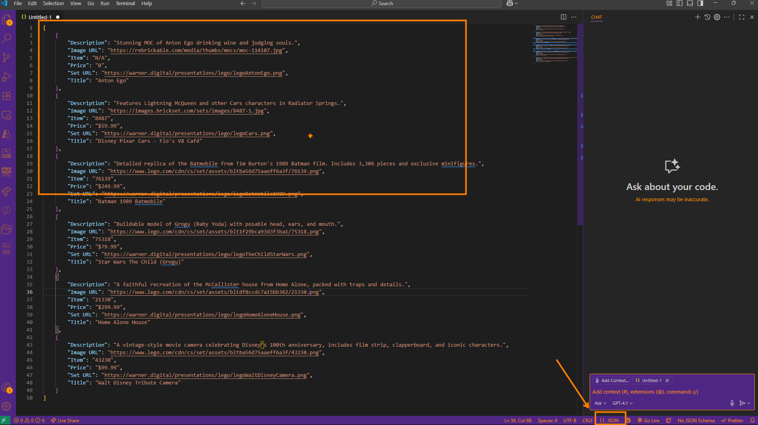
Task: Click the Split Editor Right icon
Action: click(563, 17)
